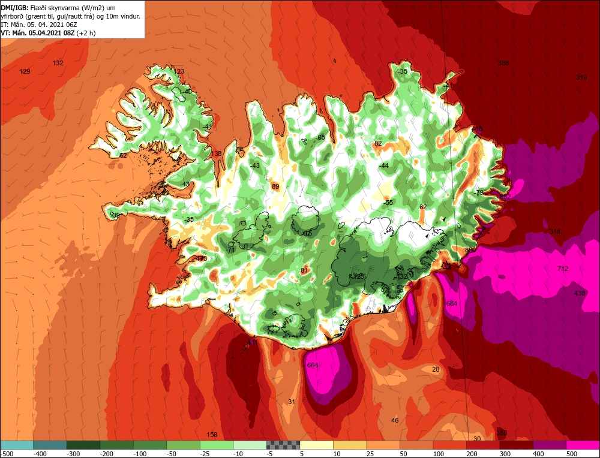Click the light green swatch between -25 and -10

coord(217,445)
